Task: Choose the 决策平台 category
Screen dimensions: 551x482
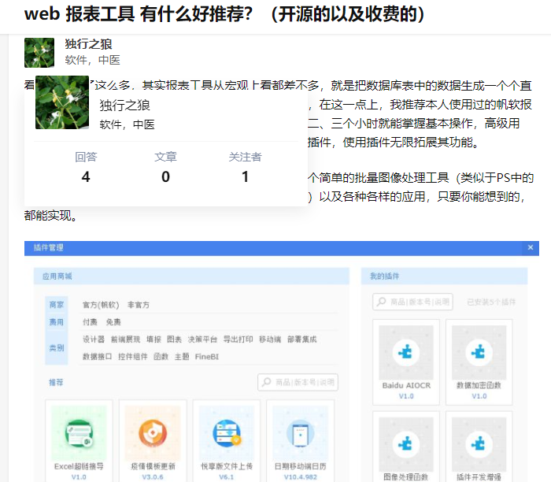Action: (202, 339)
